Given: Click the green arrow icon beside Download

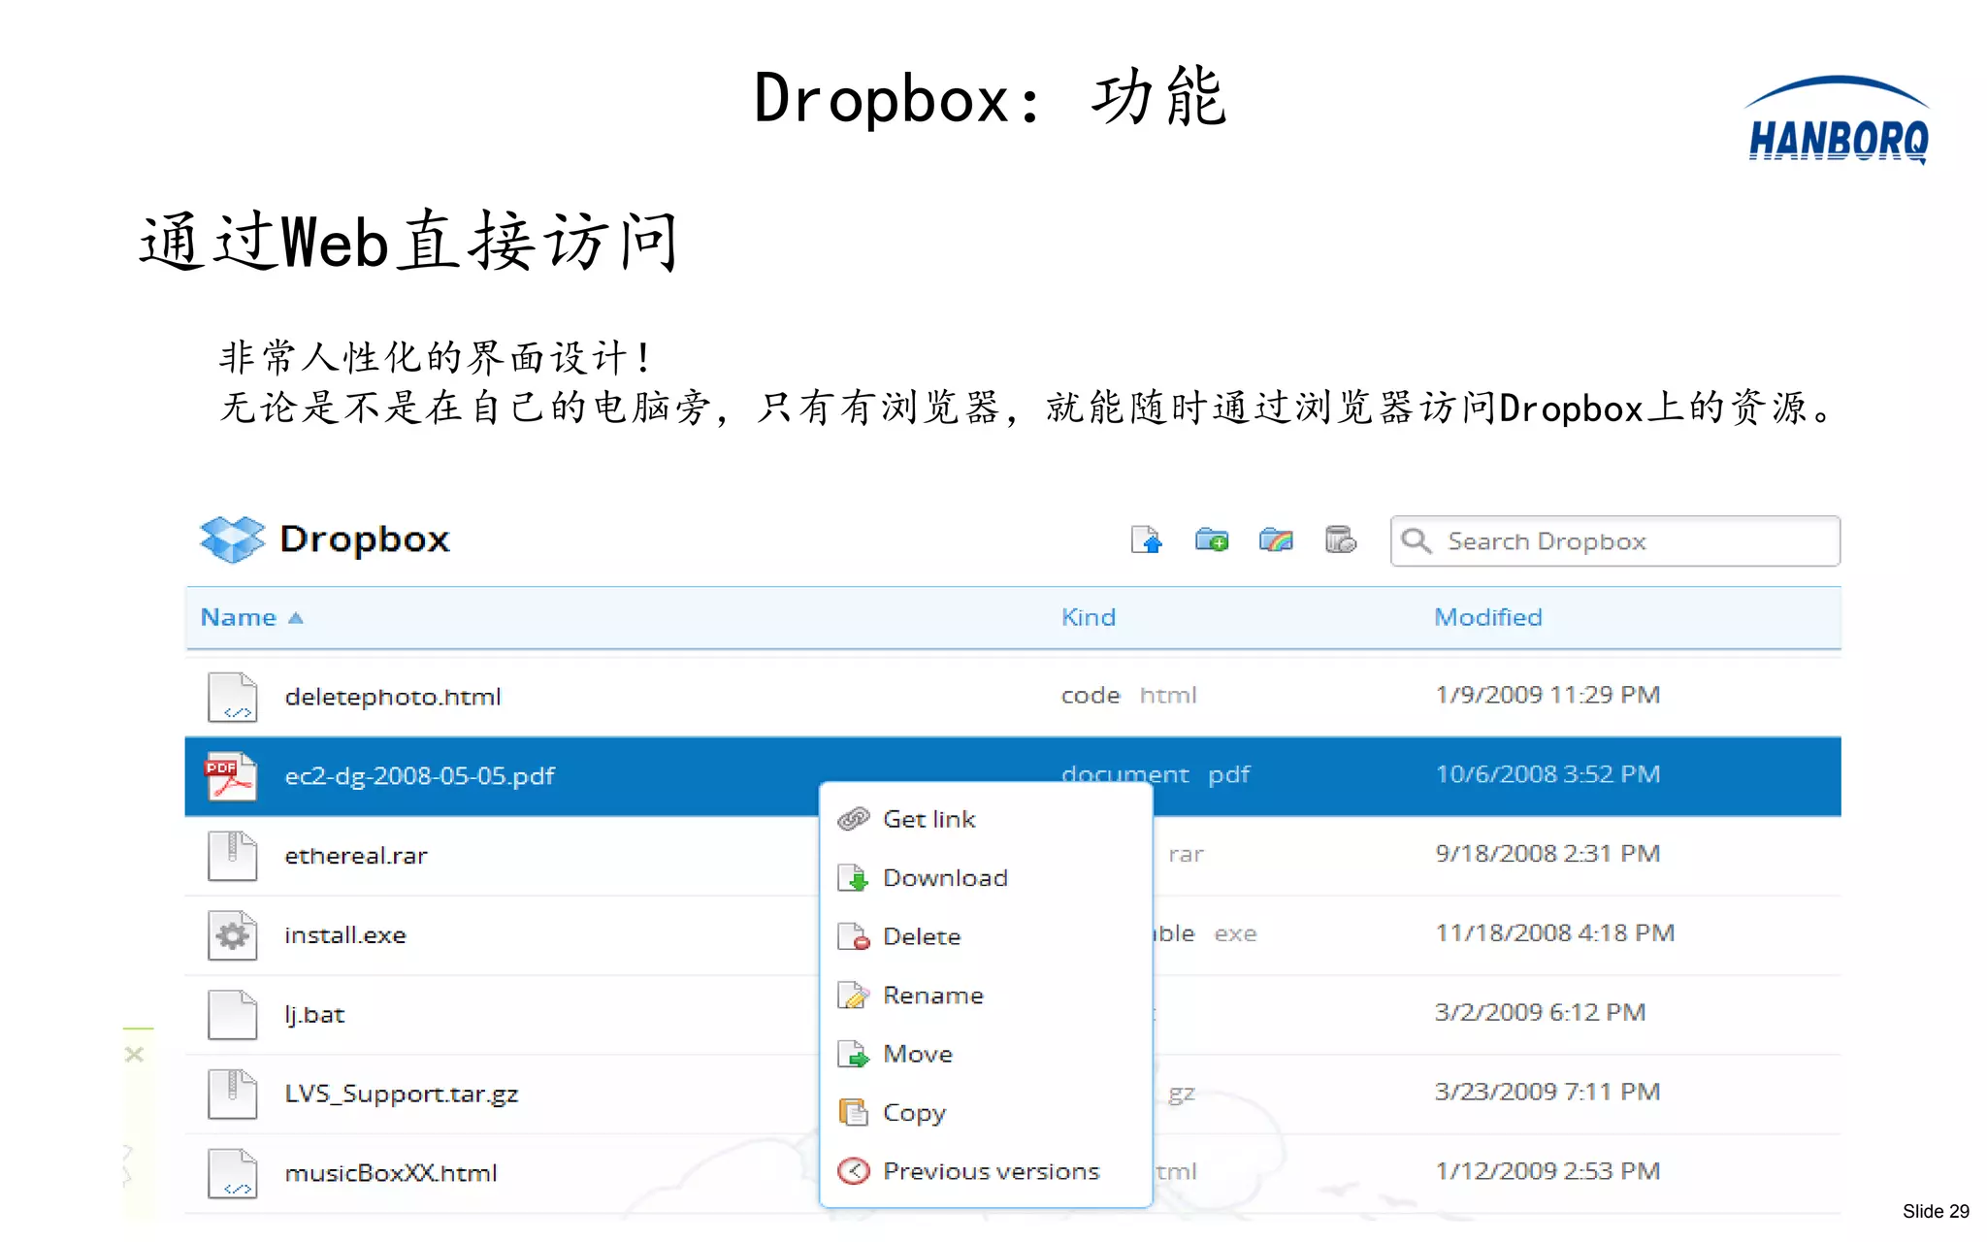Looking at the screenshot, I should 854,878.
